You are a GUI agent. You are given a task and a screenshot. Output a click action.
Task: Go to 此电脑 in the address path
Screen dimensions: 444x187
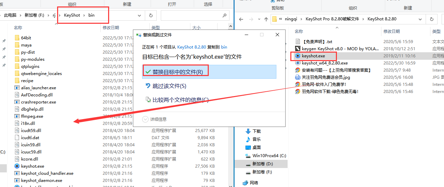[11, 15]
